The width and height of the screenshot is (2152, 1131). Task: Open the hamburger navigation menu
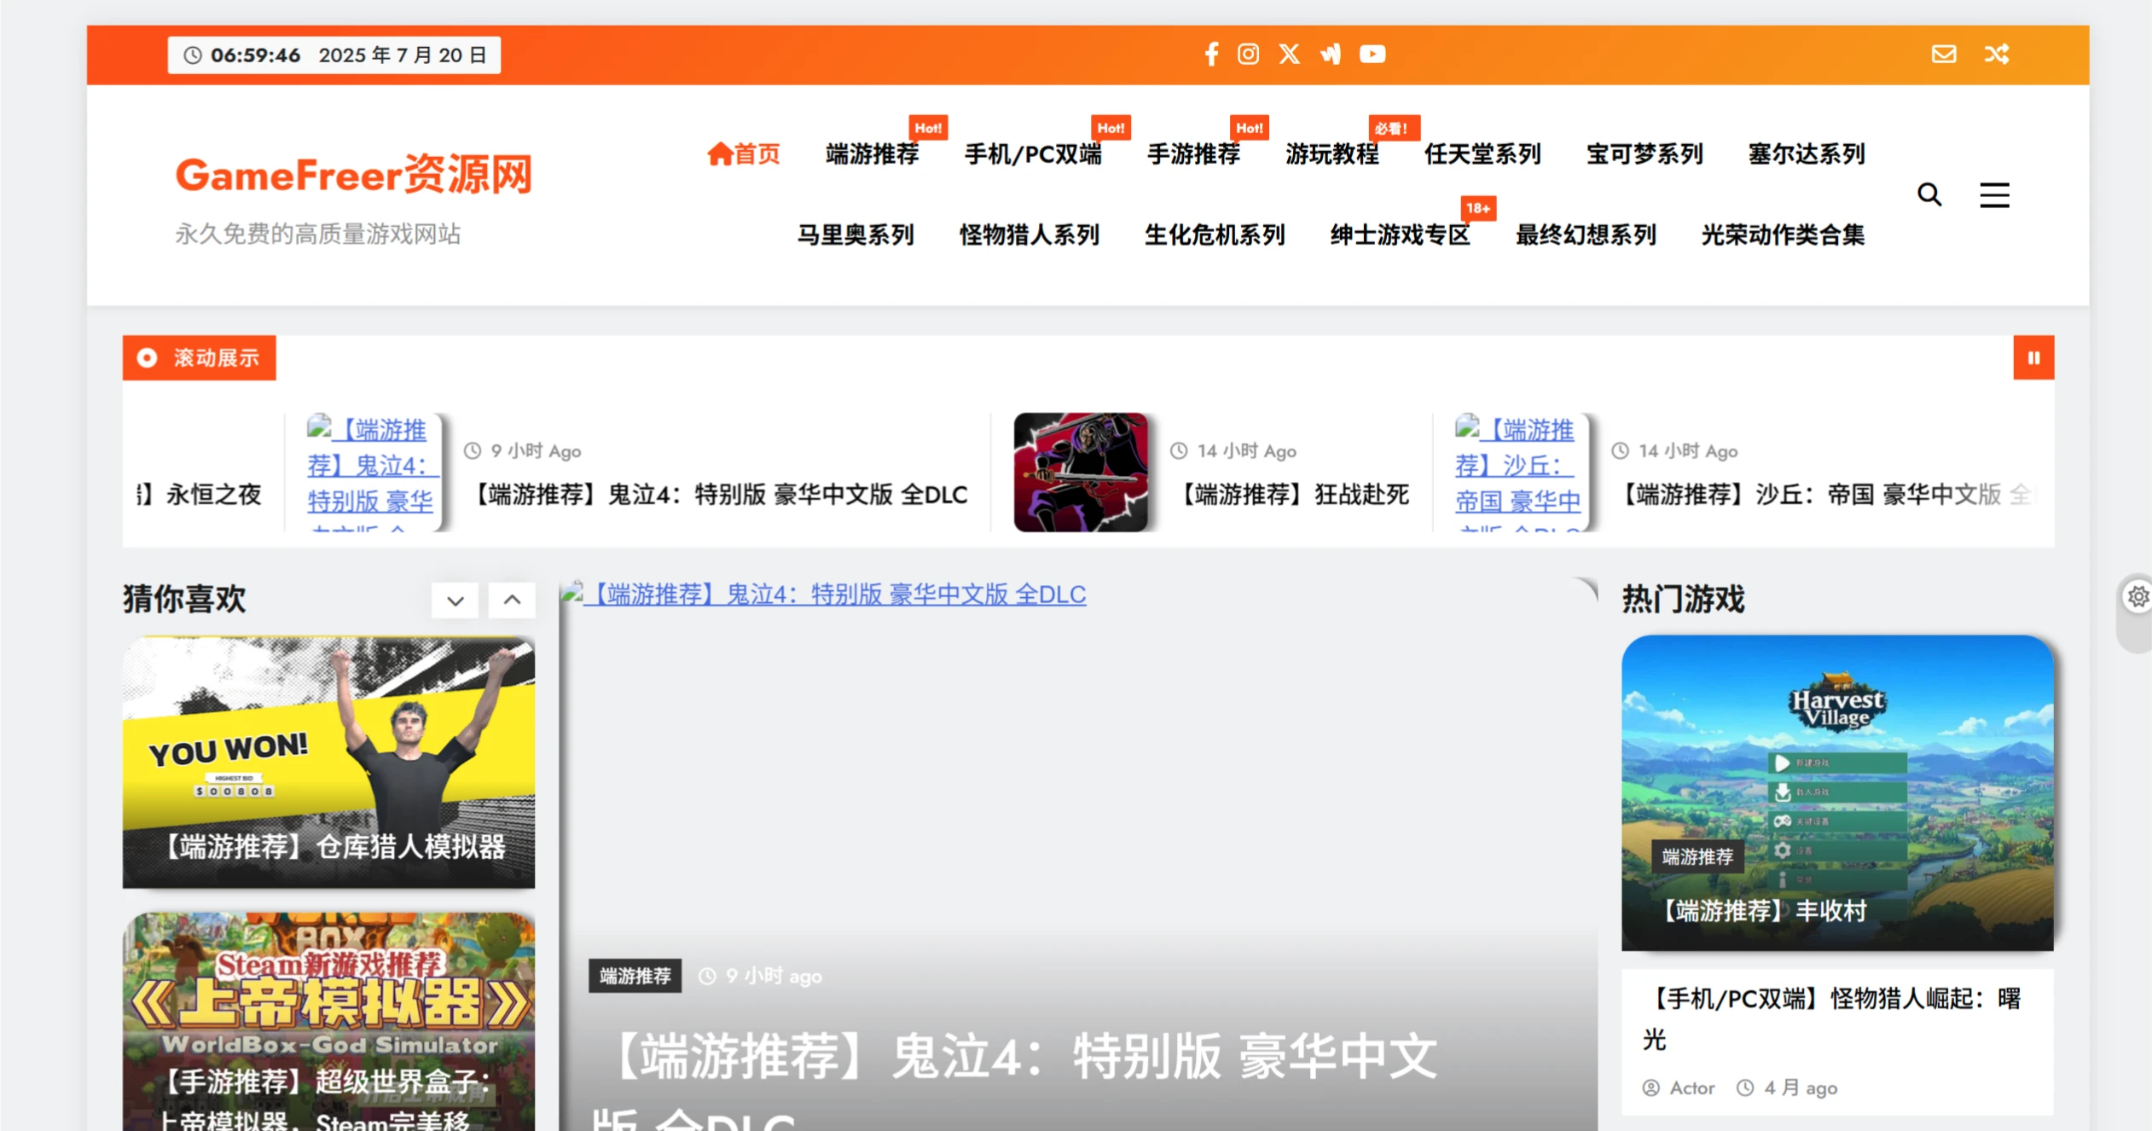coord(1995,194)
